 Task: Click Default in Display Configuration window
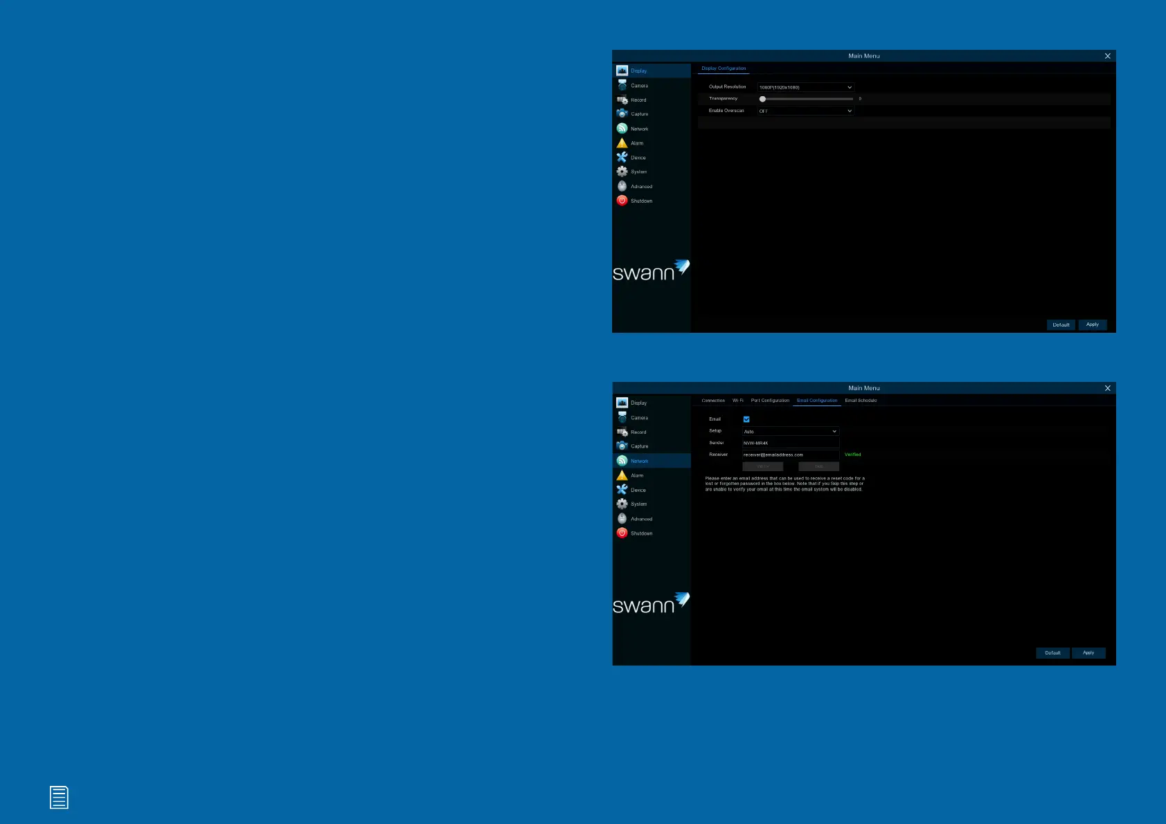1061,324
